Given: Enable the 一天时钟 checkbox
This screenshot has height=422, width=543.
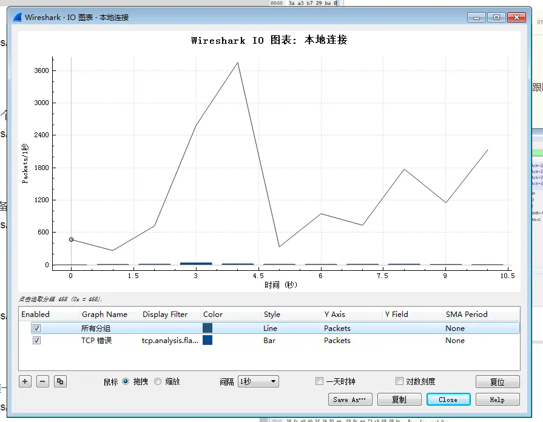Looking at the screenshot, I should click(319, 381).
